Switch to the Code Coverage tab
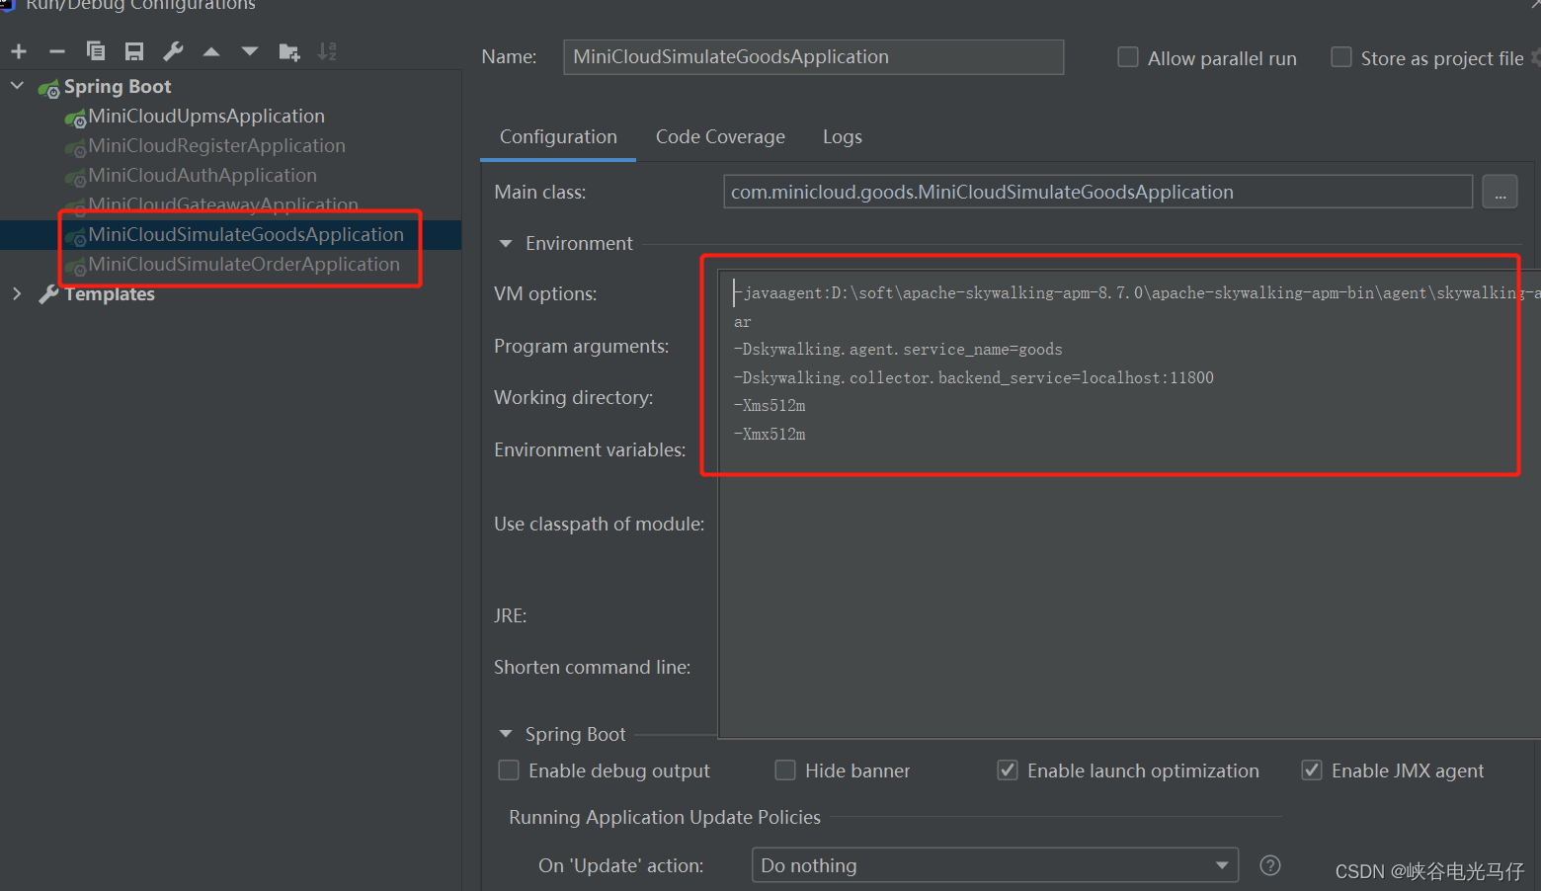Image resolution: width=1541 pixels, height=891 pixels. (720, 137)
